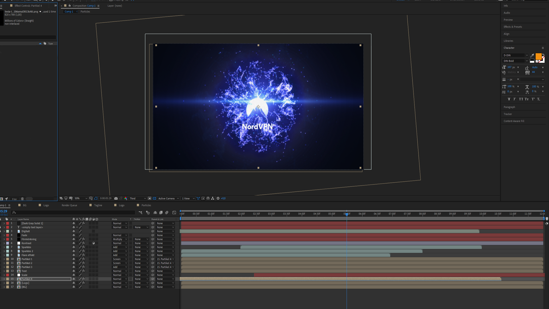
Task: Open blending mode dropdown for Förmörkning layer
Action: click(120, 239)
